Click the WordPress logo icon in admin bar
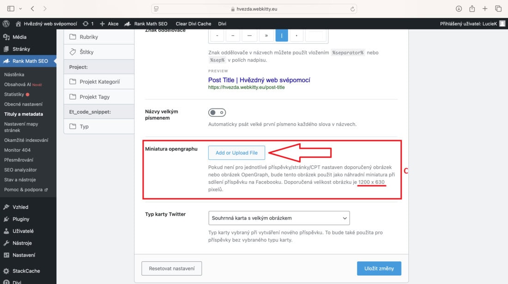 6,24
